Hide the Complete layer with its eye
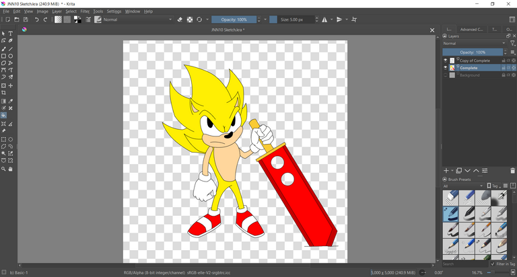The height and width of the screenshot is (277, 517). pyautogui.click(x=446, y=68)
